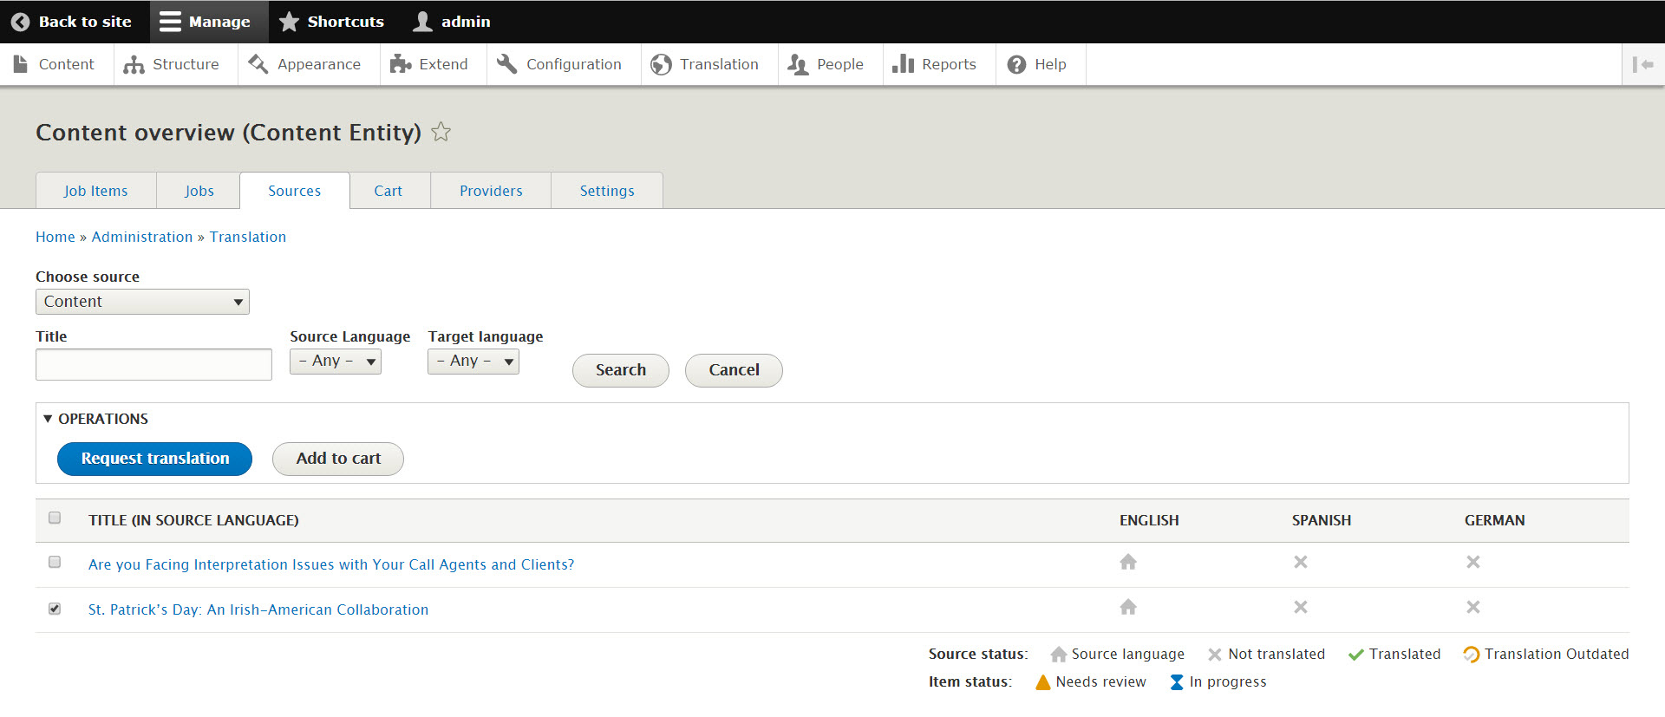Screen dimensions: 1665x717
Task: Open the admin user menu
Action: [x=452, y=22]
